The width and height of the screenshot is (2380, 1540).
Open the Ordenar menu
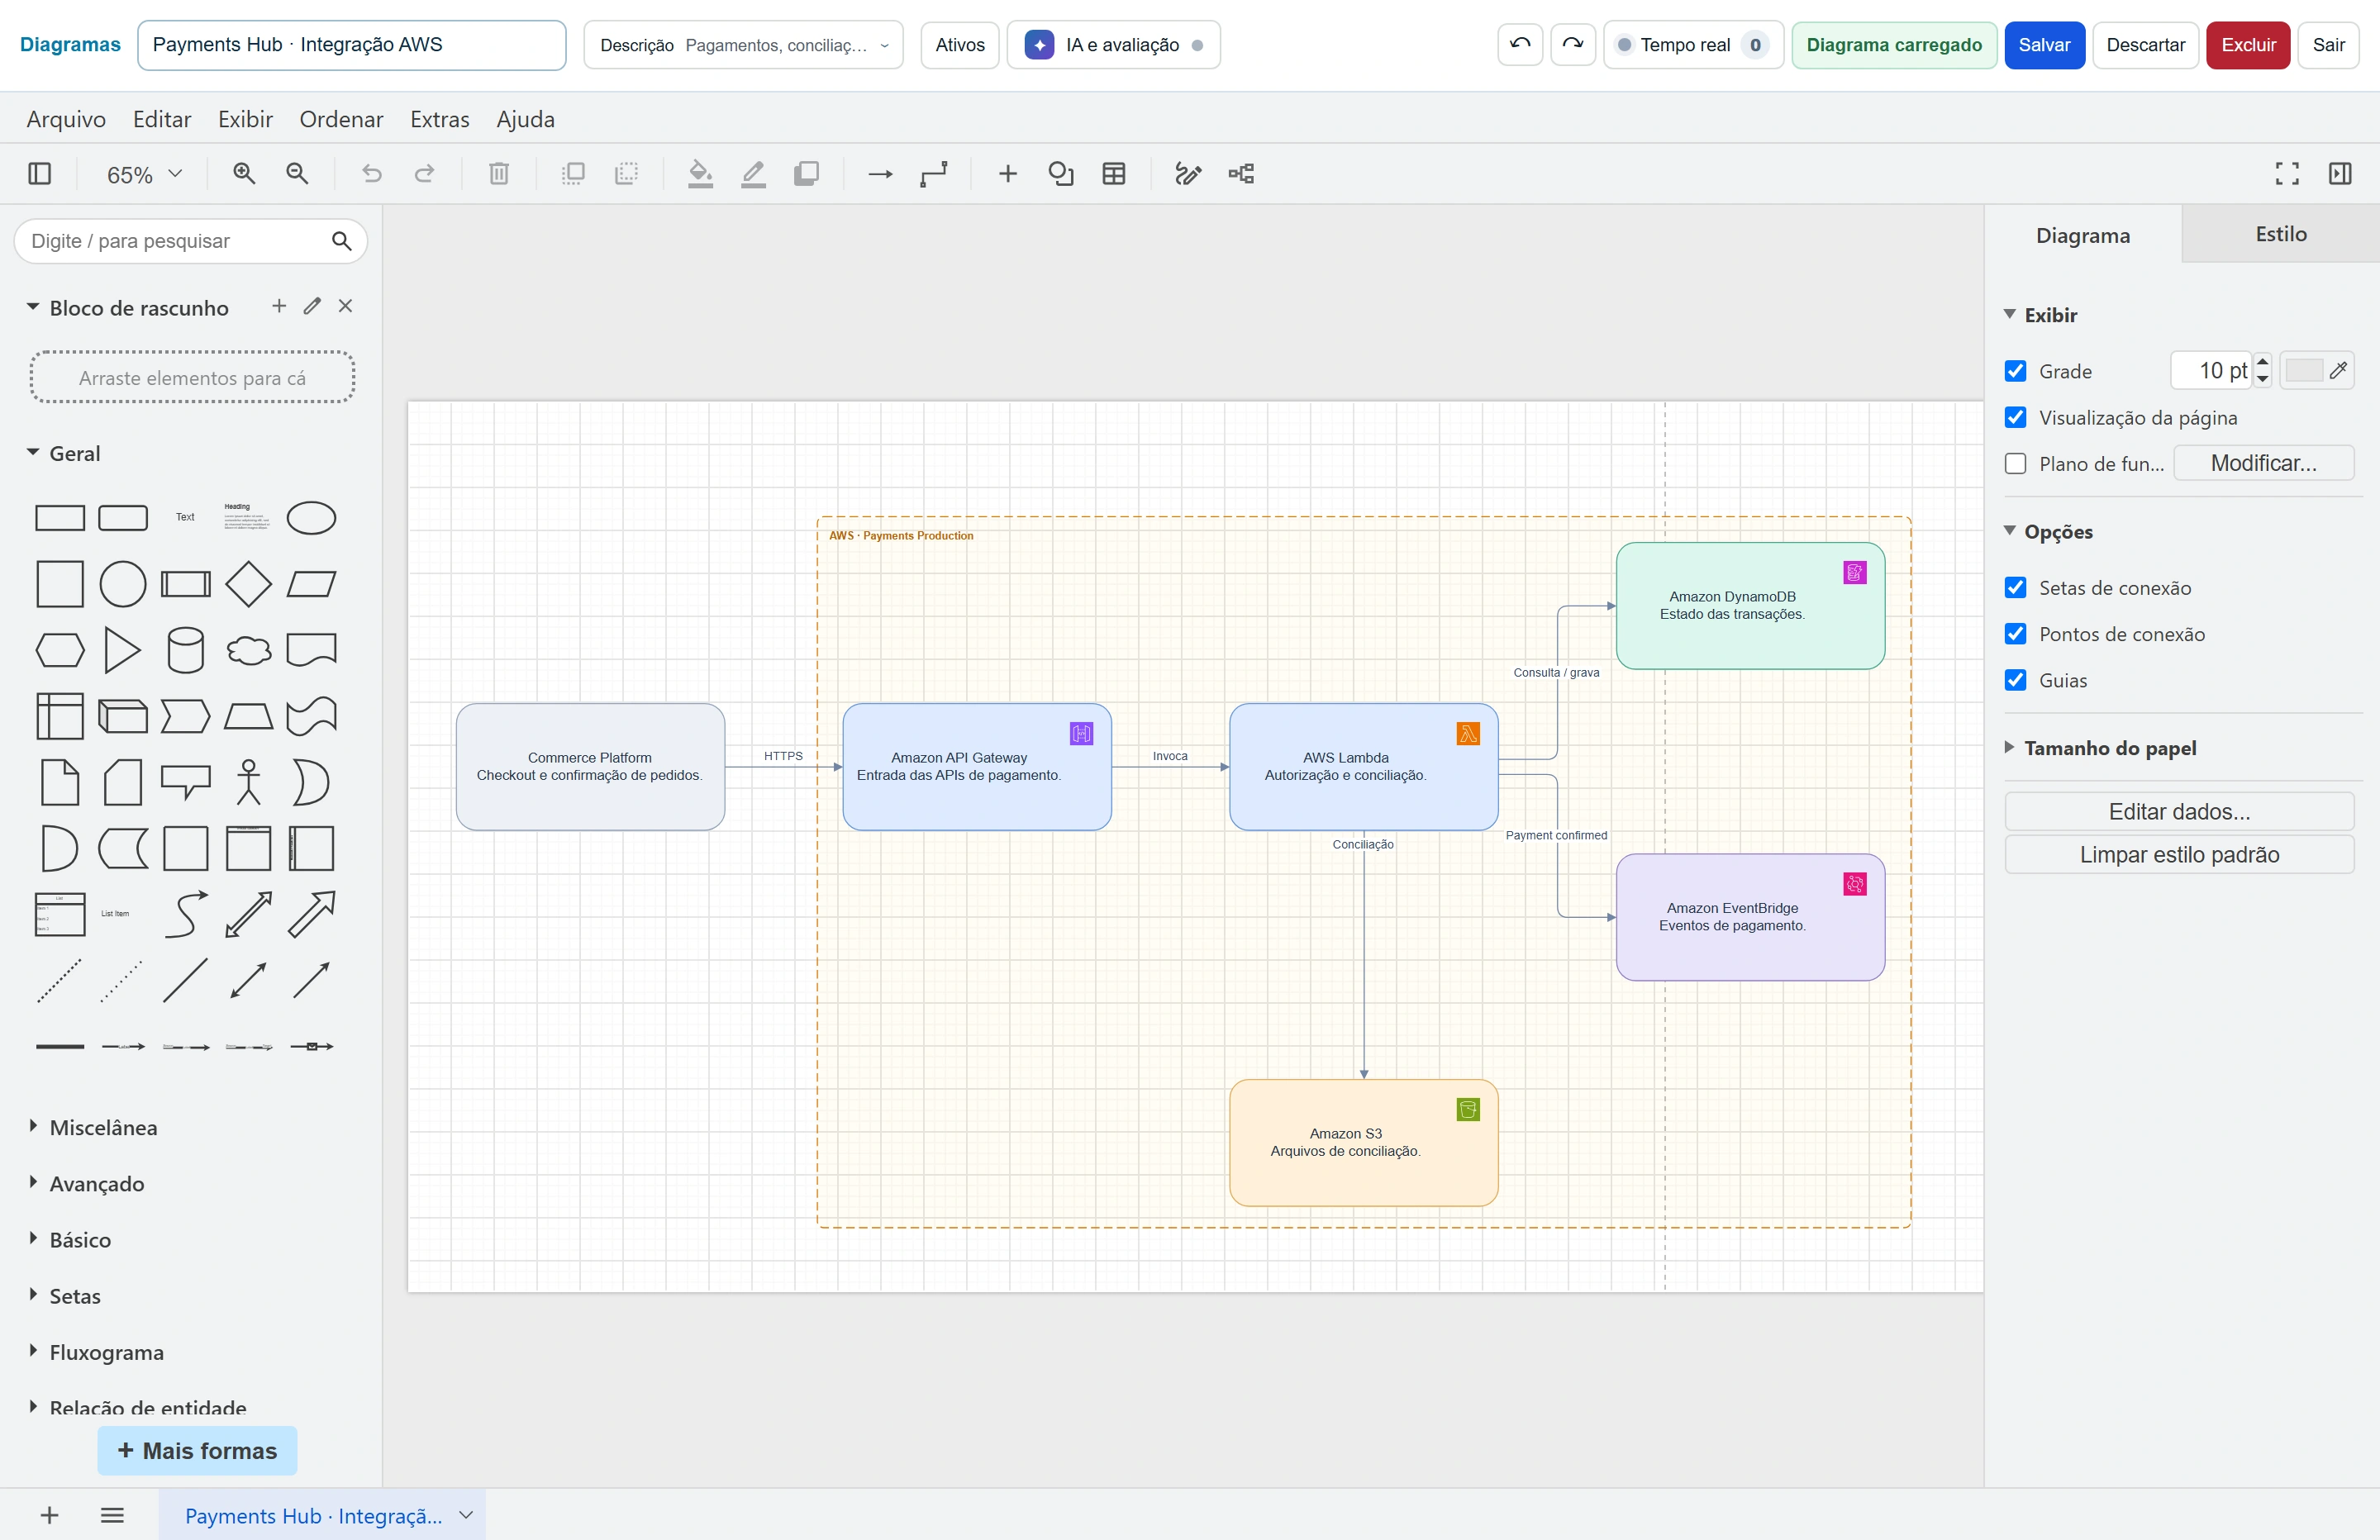341,119
